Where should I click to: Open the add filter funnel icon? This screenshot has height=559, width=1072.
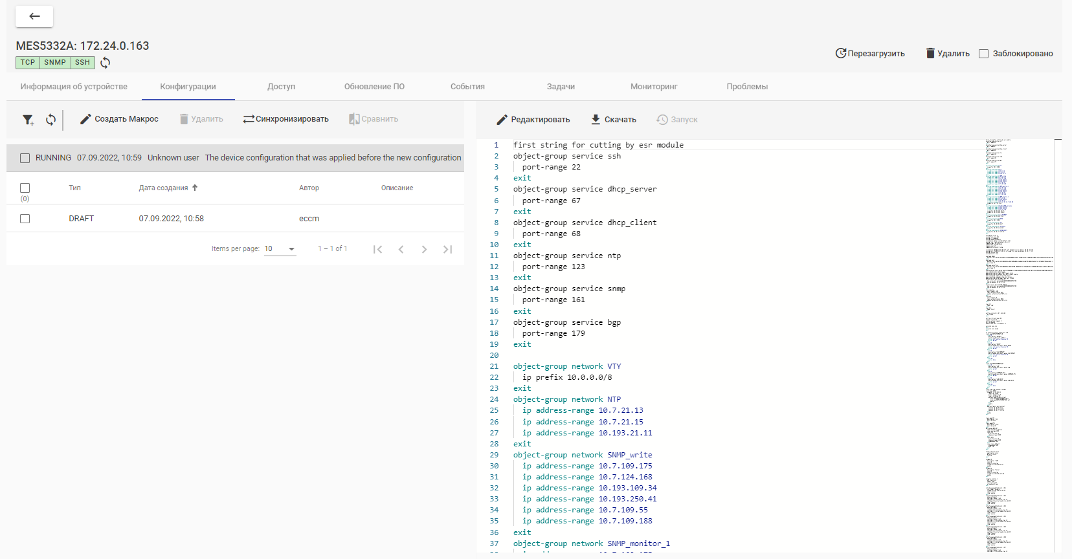28,120
